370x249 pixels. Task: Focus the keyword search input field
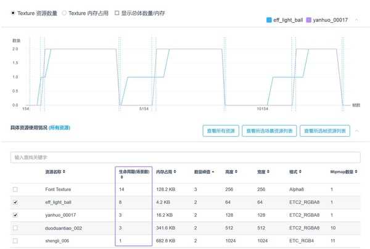pos(185,157)
